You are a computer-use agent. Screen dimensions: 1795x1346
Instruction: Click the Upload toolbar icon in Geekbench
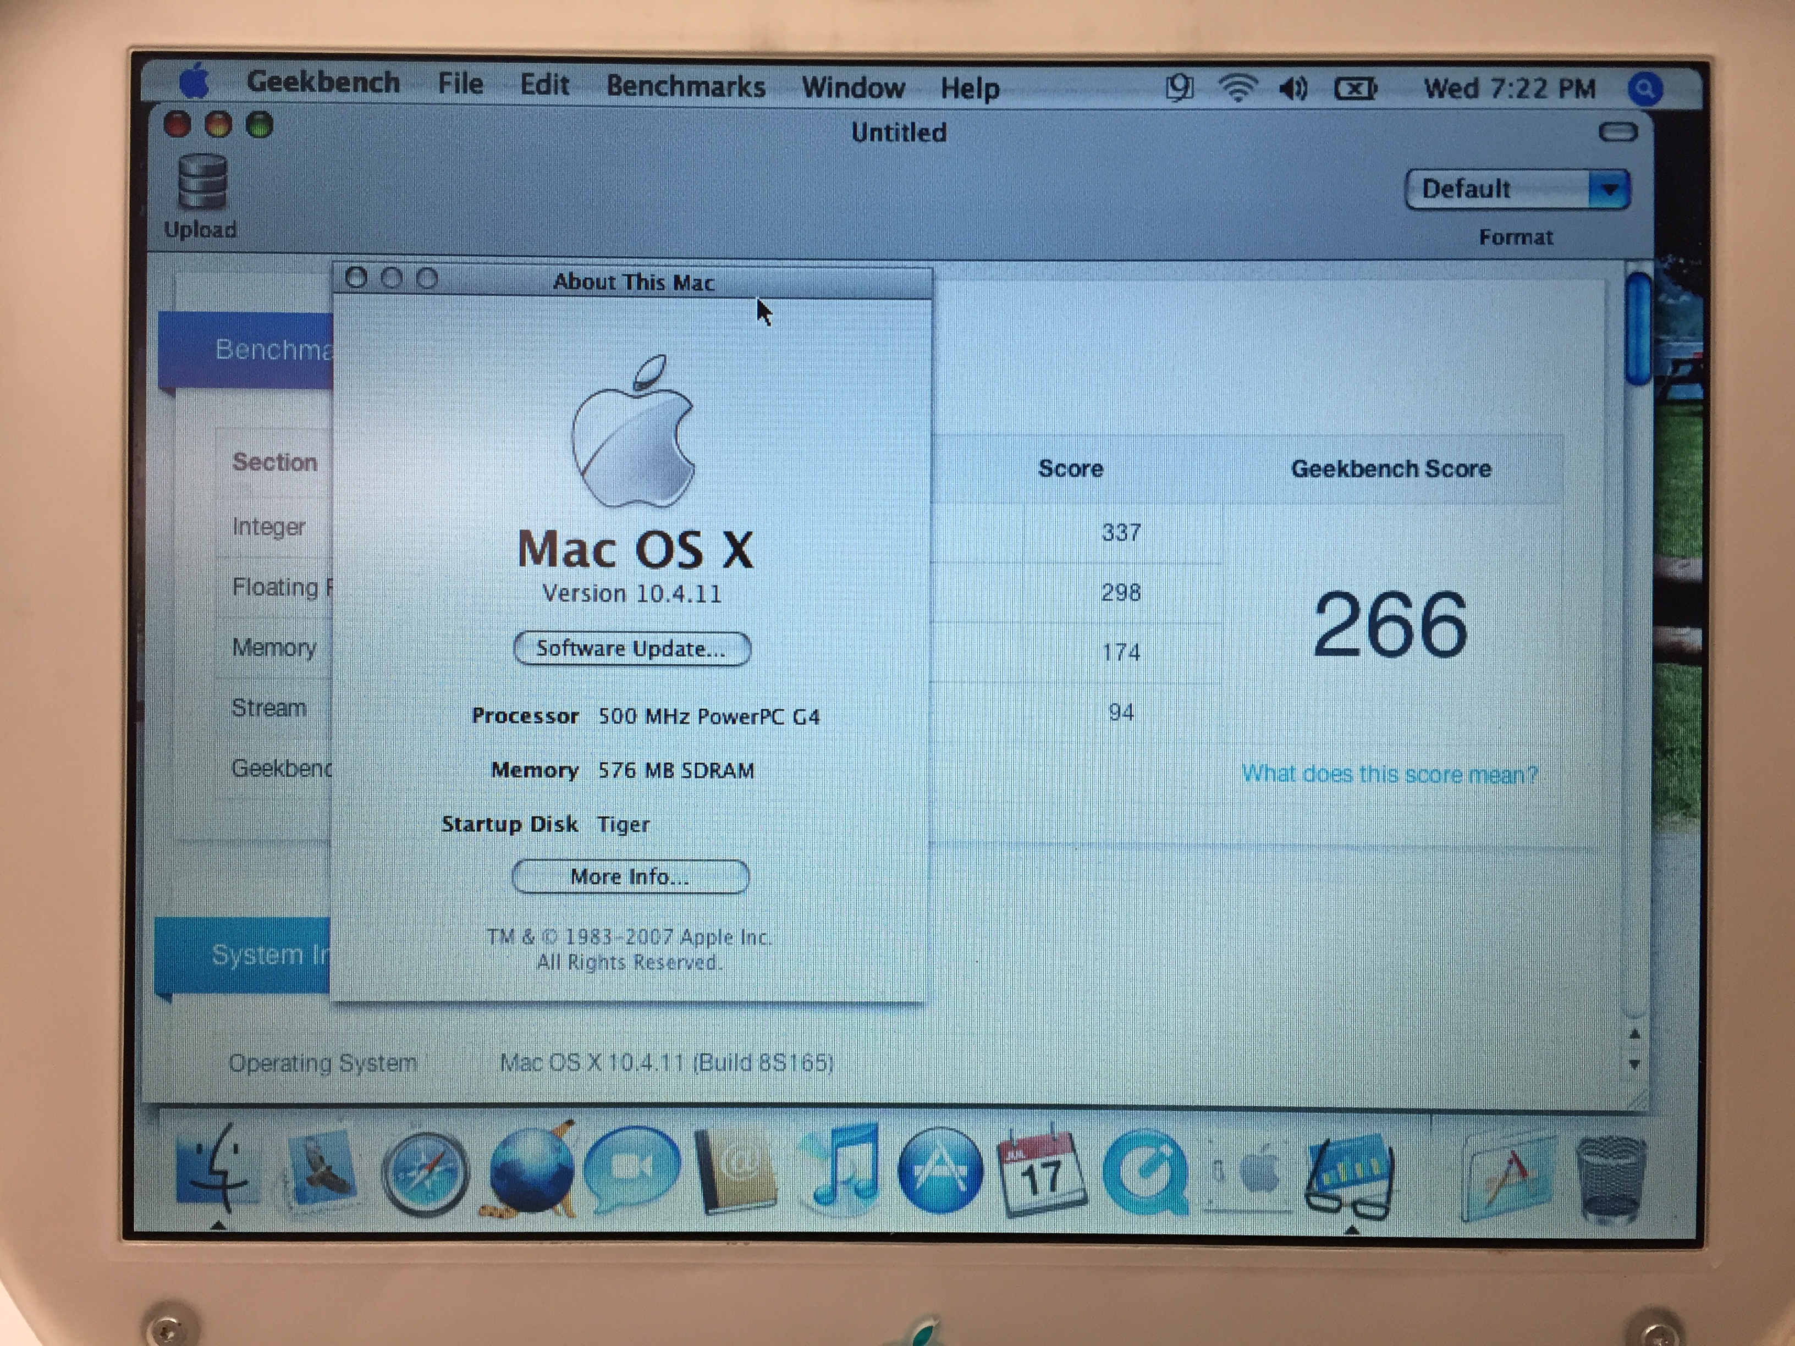click(201, 197)
